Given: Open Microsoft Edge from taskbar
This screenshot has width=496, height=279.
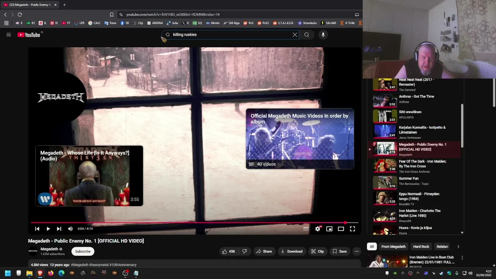Looking at the screenshot, I should click(x=61, y=273).
